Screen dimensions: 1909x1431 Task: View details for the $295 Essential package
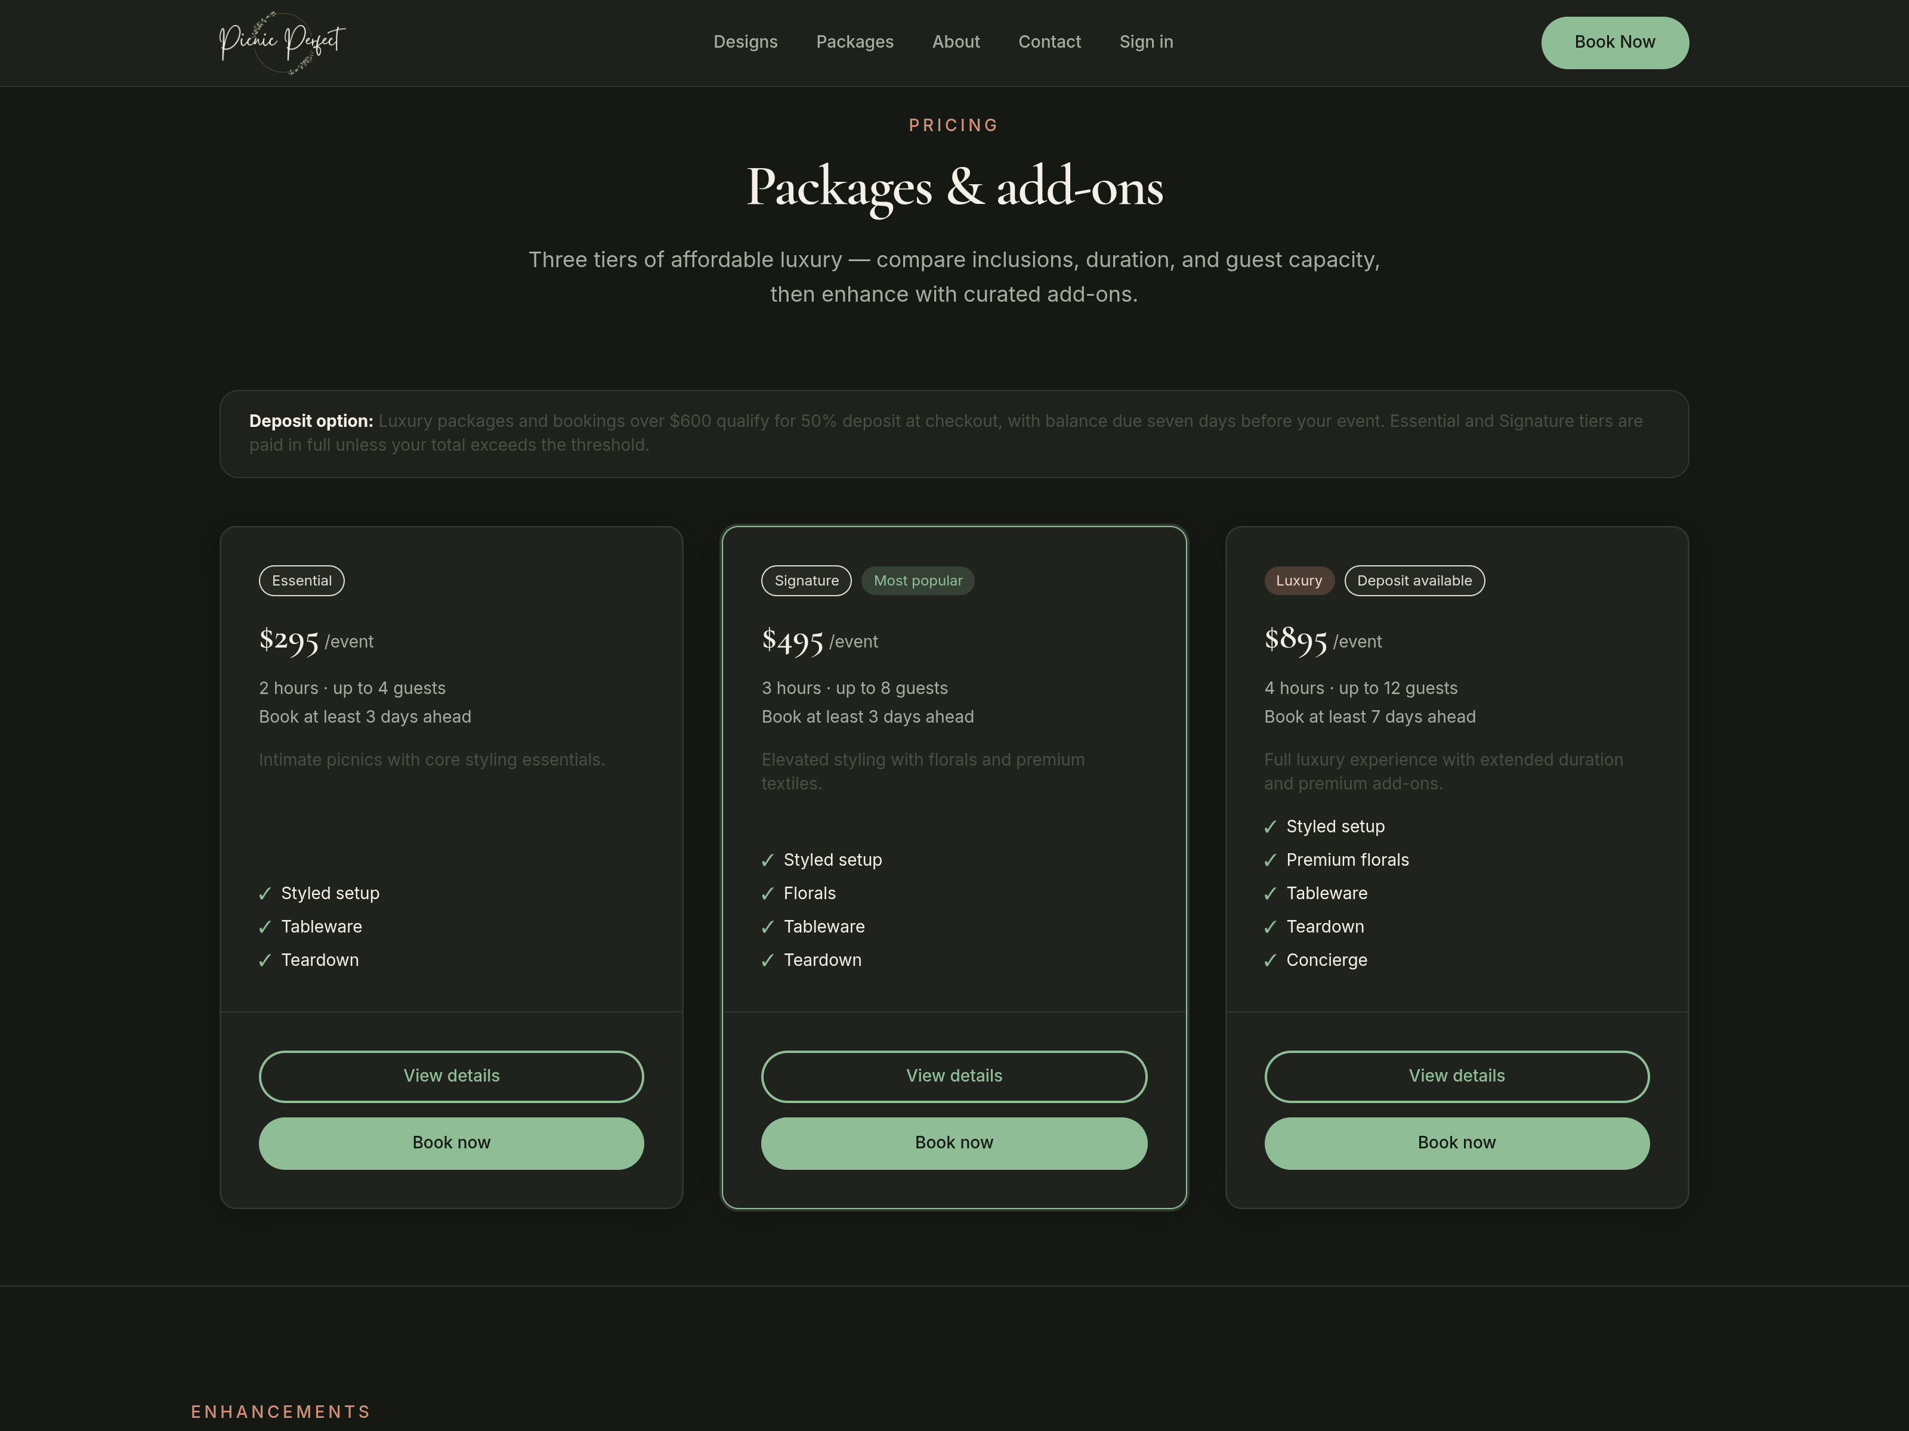[x=450, y=1076]
